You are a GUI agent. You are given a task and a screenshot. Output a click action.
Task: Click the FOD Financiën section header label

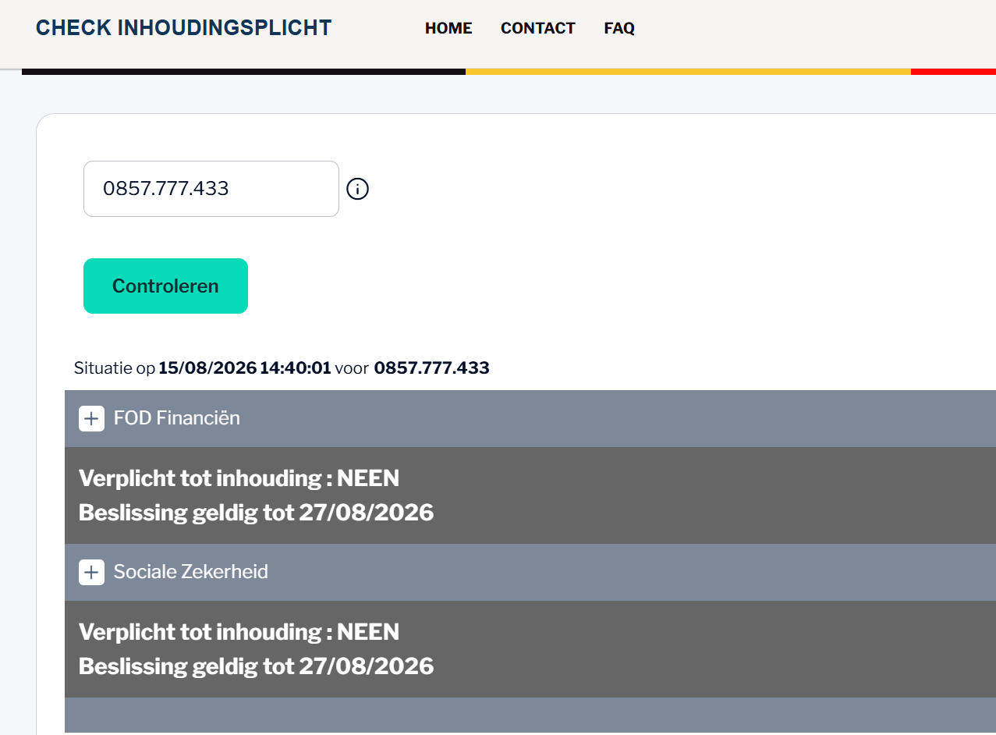[x=177, y=418]
